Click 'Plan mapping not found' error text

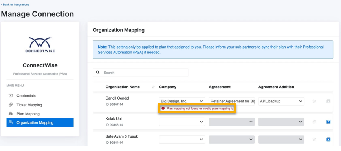pyautogui.click(x=200, y=108)
